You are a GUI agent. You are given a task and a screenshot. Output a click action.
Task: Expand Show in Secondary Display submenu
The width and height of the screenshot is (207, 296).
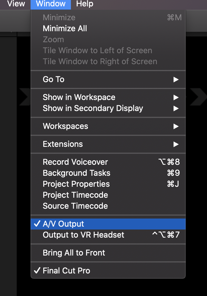[x=93, y=108]
